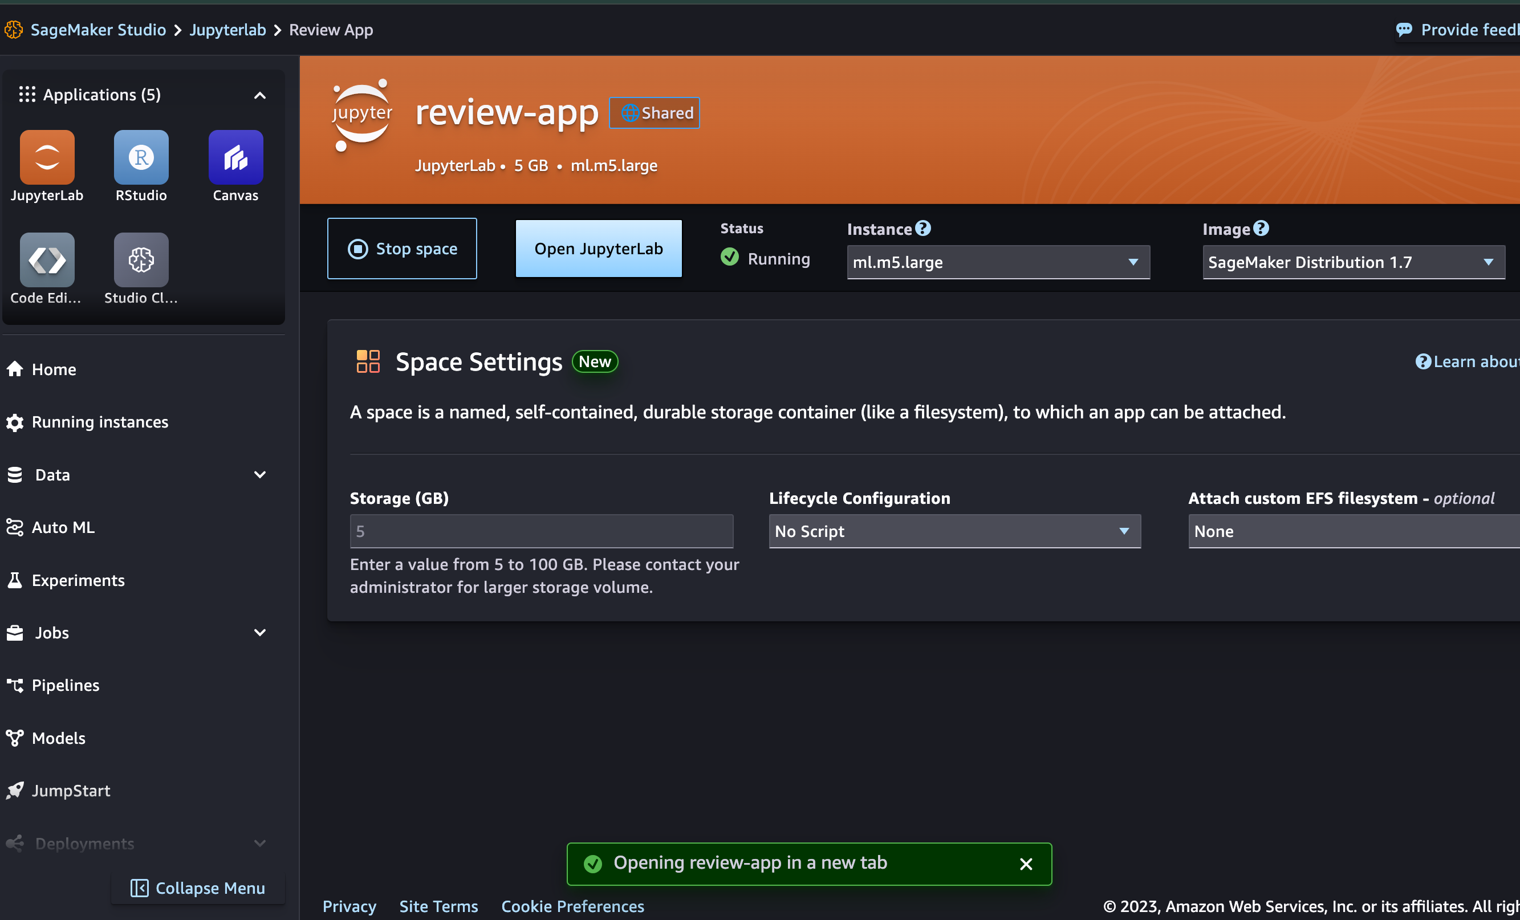Open the Studio Classic app icon
Viewport: 1520px width, 920px height.
141,259
